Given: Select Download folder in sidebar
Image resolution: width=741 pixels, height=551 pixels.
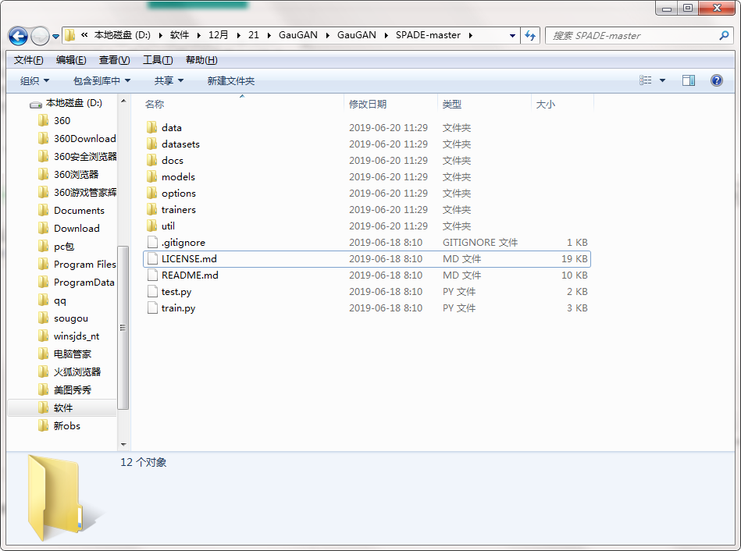Looking at the screenshot, I should click(69, 228).
